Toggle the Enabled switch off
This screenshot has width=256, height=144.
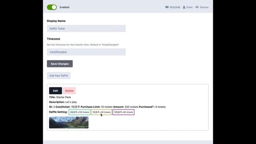[x=52, y=7]
